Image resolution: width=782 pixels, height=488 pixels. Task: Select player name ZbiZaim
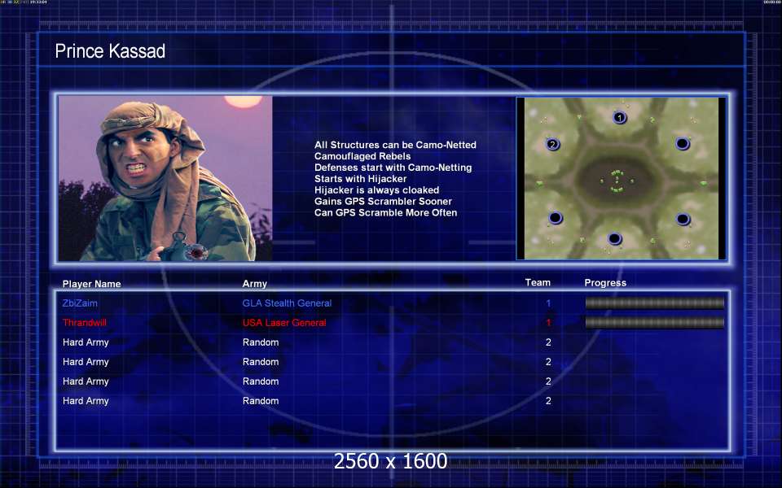(x=80, y=303)
